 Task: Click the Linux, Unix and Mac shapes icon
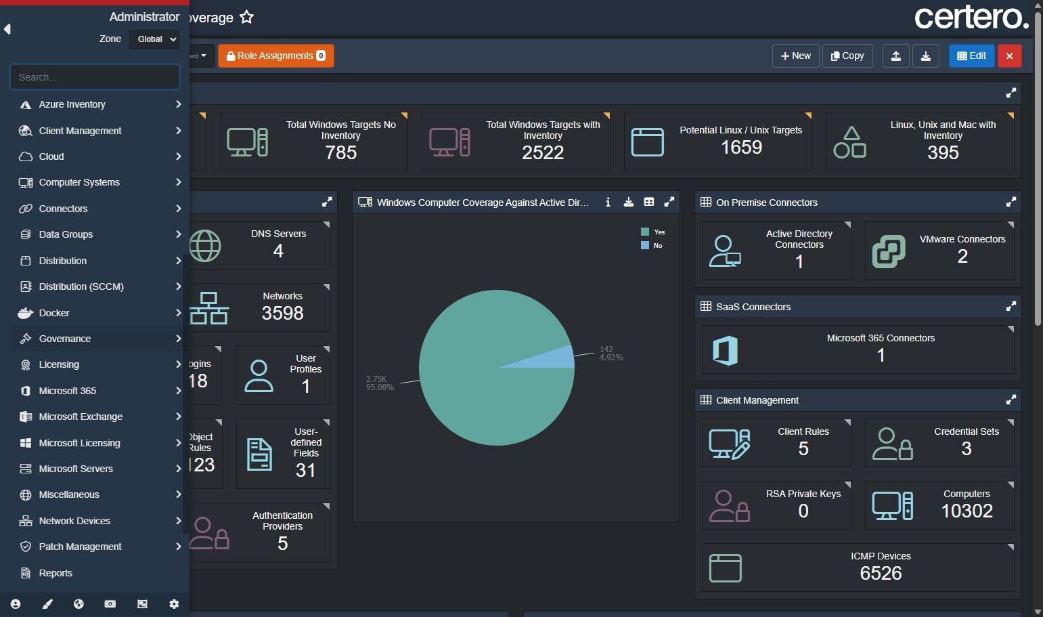pyautogui.click(x=849, y=142)
